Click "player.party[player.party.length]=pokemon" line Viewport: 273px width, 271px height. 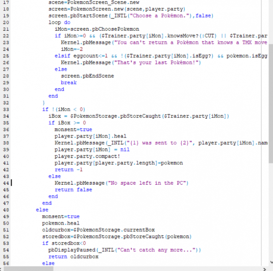pos(119,163)
